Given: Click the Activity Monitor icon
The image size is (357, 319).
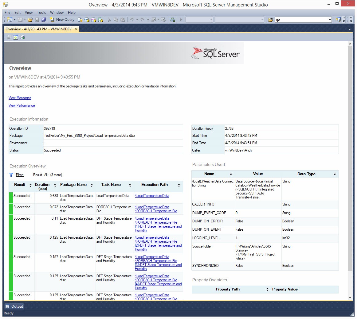Looking at the screenshot, I should (172, 20).
